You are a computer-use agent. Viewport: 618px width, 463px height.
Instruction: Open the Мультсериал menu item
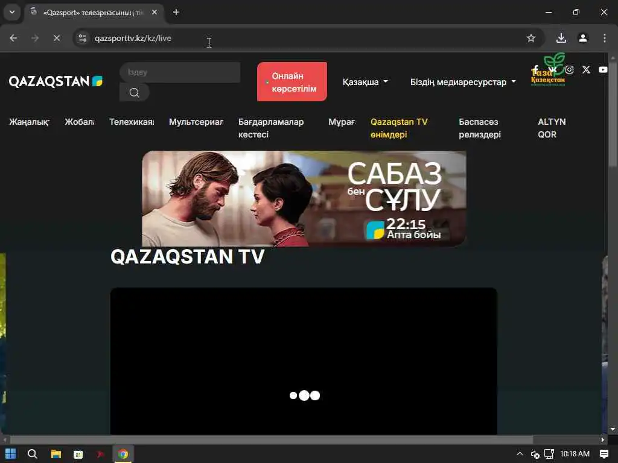click(196, 122)
